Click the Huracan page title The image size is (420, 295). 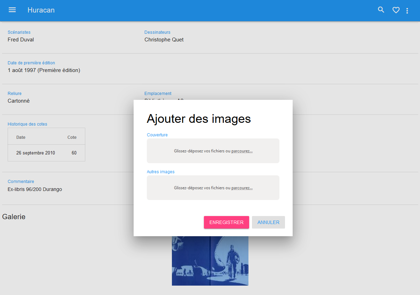point(41,10)
